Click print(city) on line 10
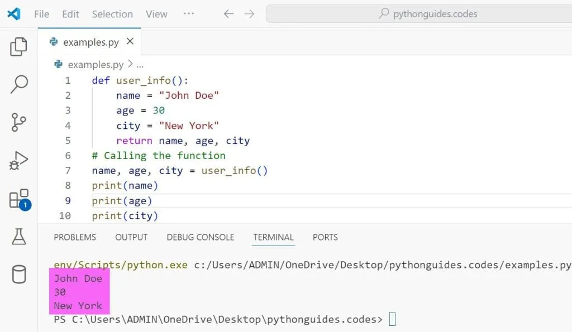This screenshot has height=332, width=572. click(x=125, y=216)
